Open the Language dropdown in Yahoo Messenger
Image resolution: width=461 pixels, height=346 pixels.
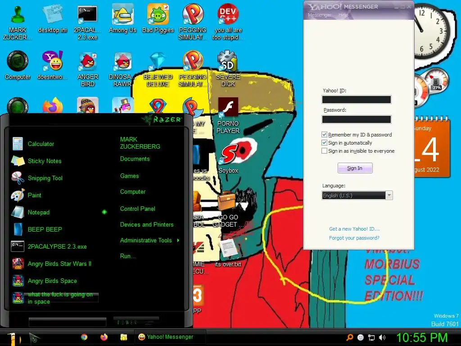coord(357,196)
